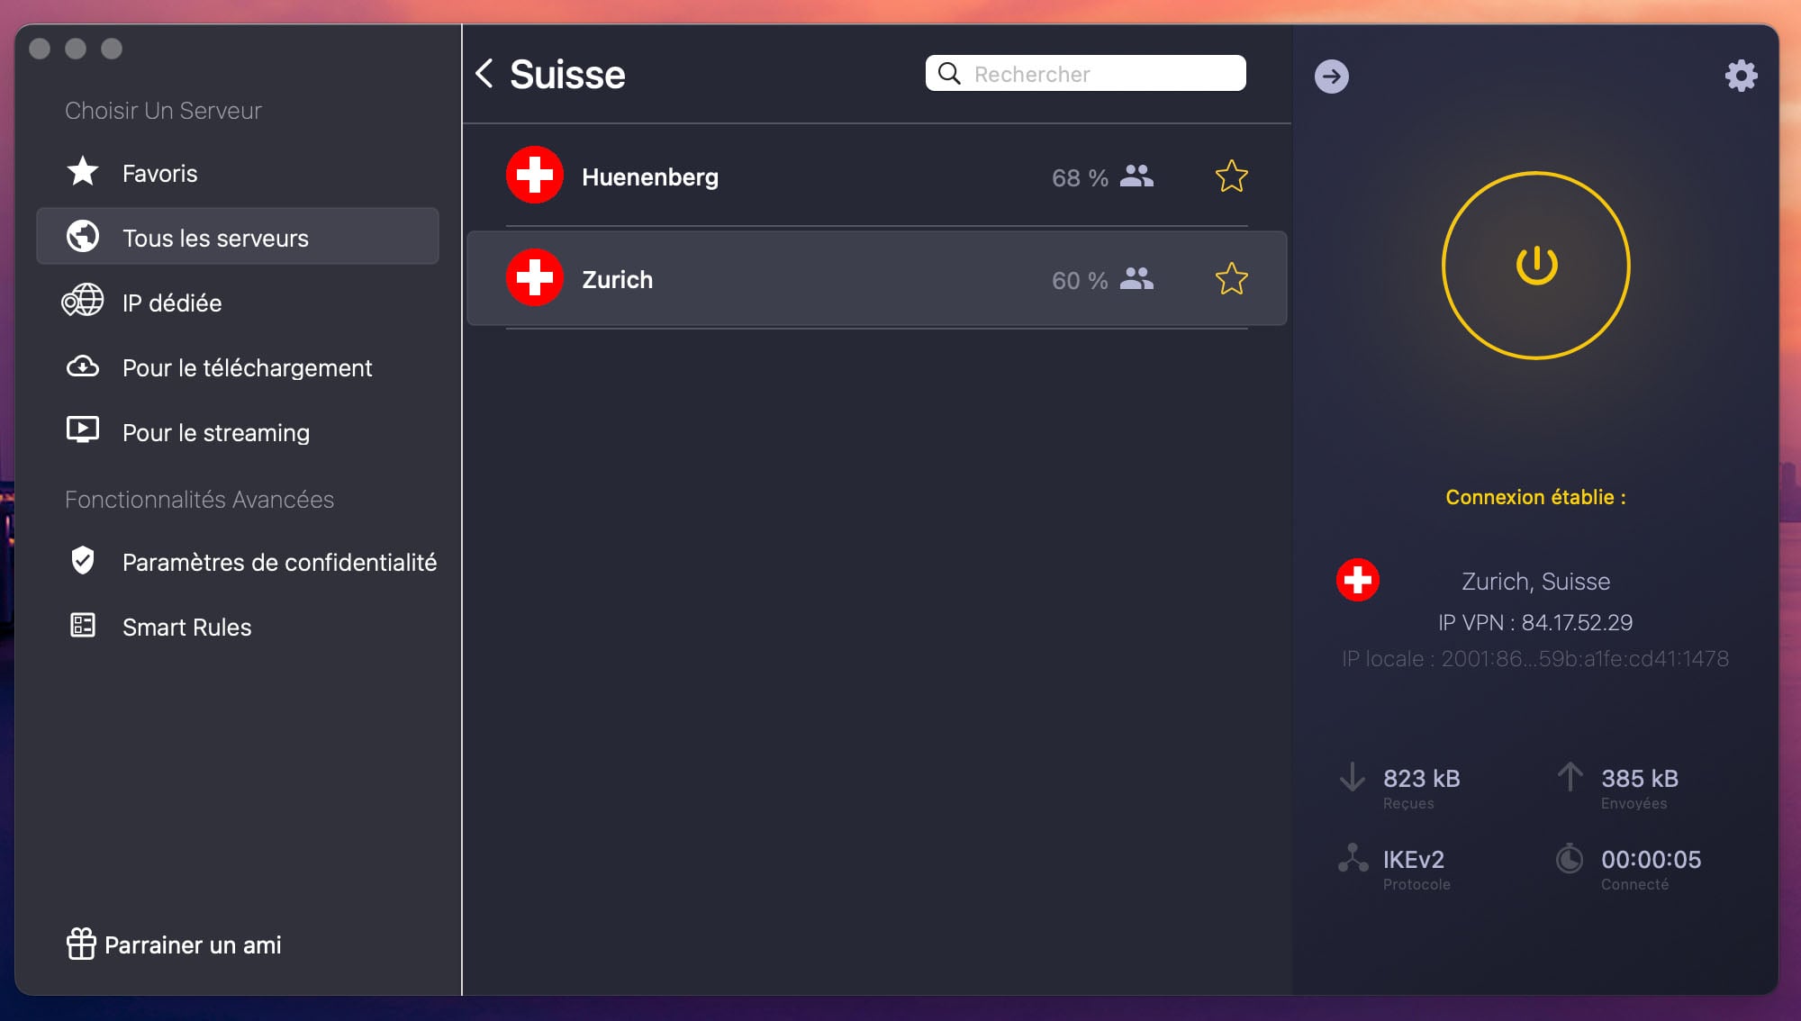Open Smart Rules with its icon

(82, 627)
